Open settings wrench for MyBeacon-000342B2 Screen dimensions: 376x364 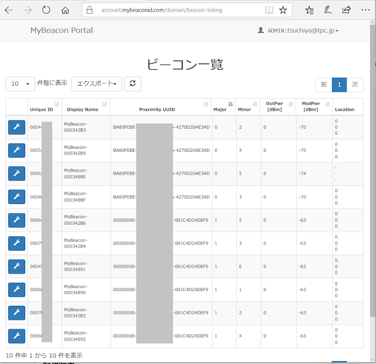16,313
